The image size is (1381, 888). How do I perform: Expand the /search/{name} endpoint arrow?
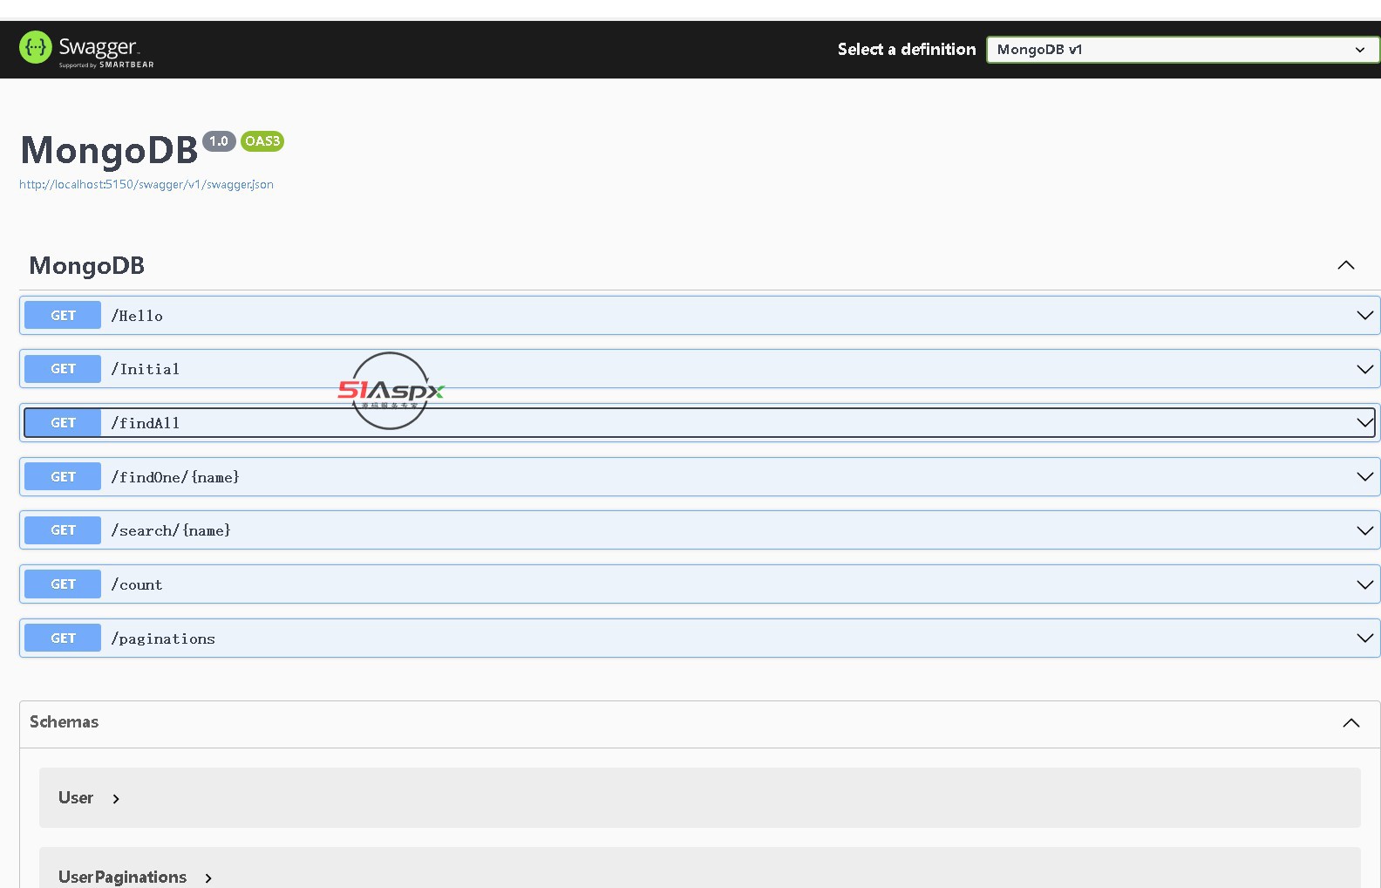1365,530
